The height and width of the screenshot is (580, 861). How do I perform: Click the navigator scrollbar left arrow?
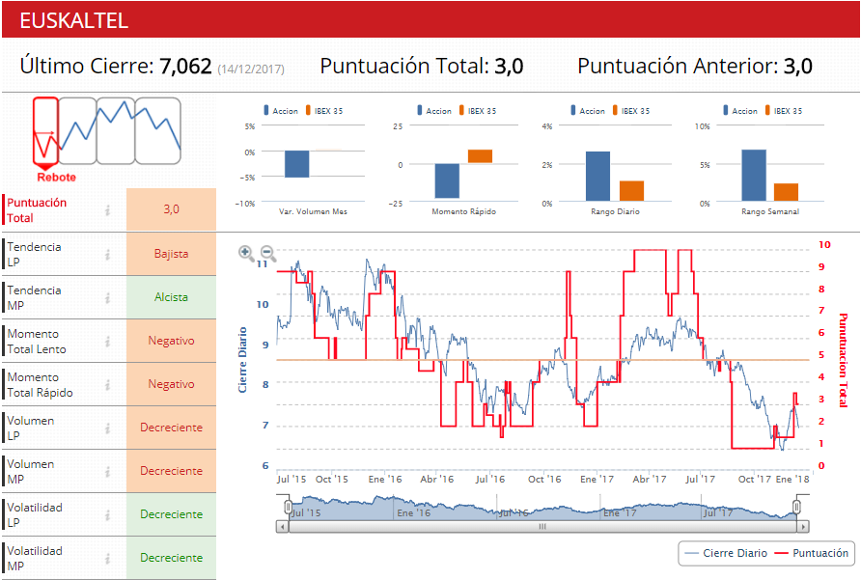(282, 527)
